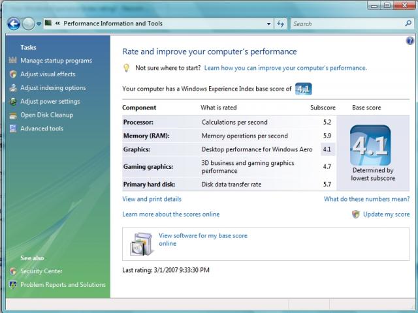
Task: Open Security Center
Action: point(41,271)
